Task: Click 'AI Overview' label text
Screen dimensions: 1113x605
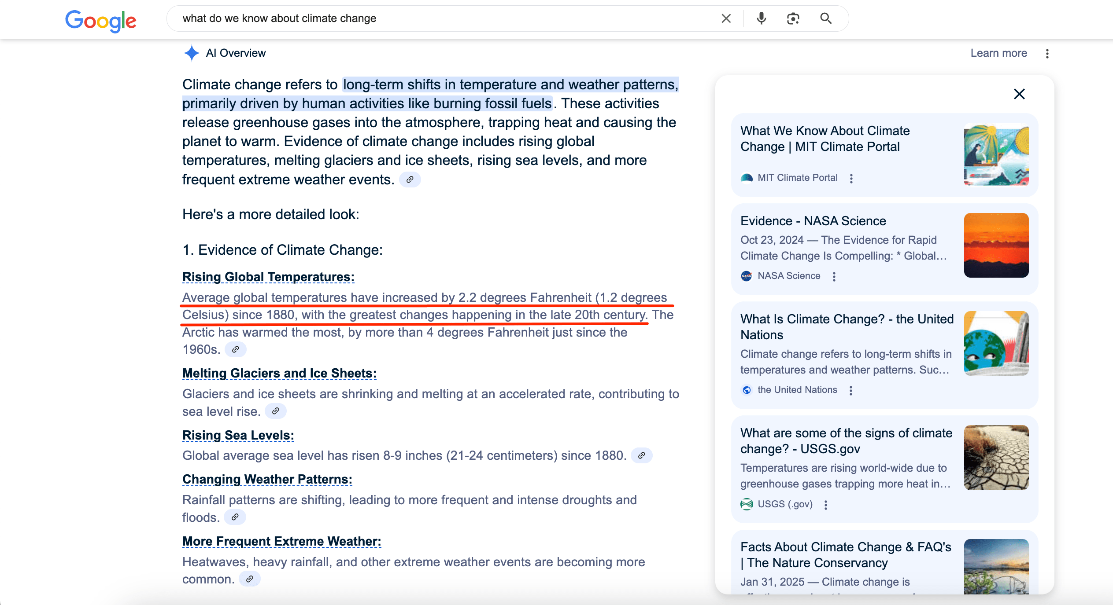Action: [236, 53]
